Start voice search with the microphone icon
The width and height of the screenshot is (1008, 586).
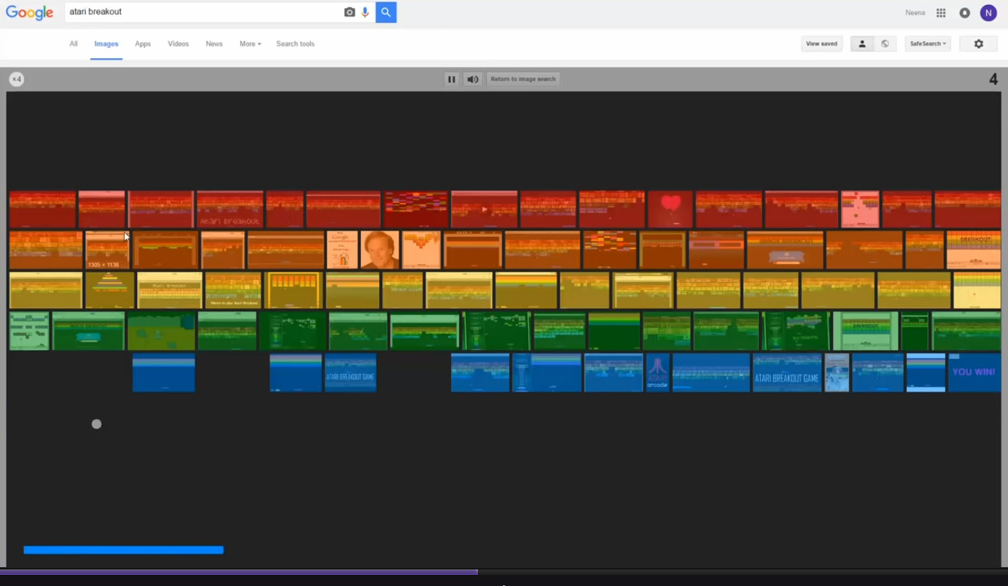click(x=365, y=12)
